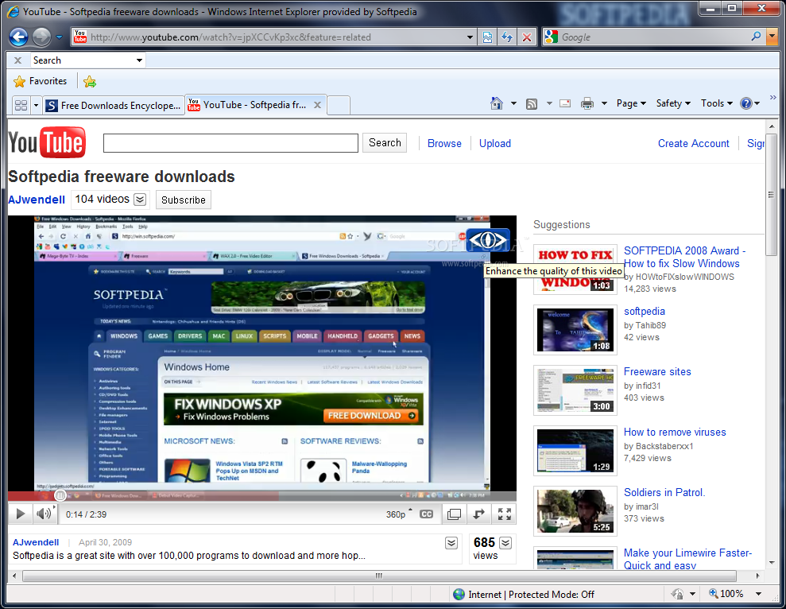Viewport: 786px width, 609px height.
Task: Click the Google search magnifier icon
Action: [757, 37]
